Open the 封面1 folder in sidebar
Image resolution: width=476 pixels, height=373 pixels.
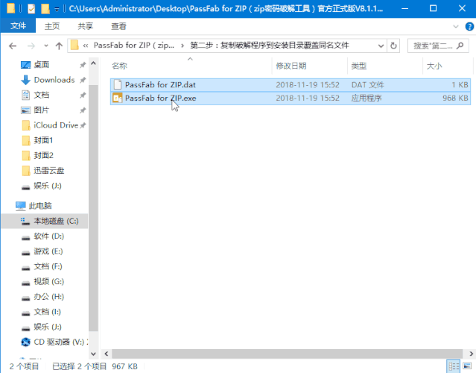(43, 140)
